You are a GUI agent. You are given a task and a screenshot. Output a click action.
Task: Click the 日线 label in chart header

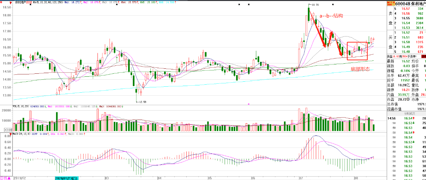29,2
